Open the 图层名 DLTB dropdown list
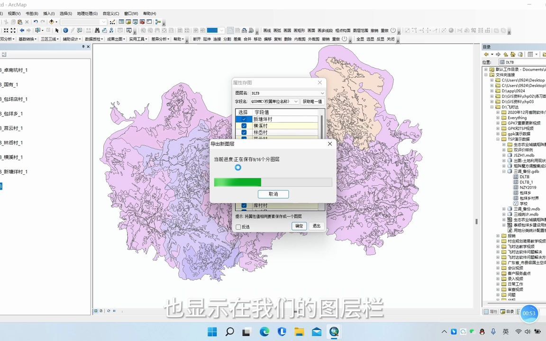546x341 pixels. [x=322, y=93]
